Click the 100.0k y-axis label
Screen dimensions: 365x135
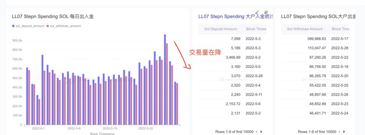17,115
